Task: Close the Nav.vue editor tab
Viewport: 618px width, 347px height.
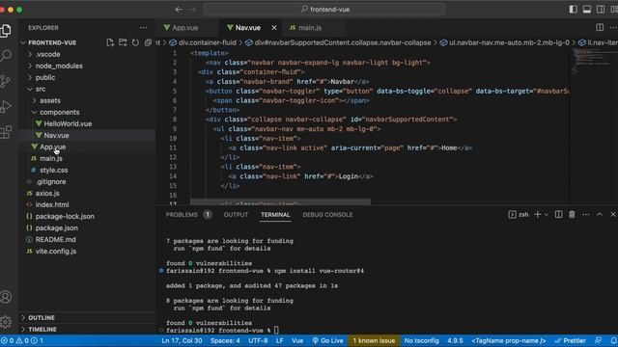Action: click(x=274, y=28)
